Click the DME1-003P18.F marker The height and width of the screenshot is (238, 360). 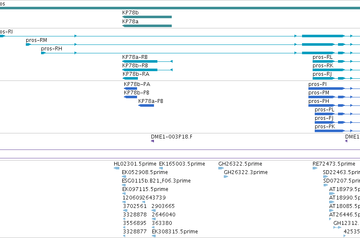click(152, 141)
